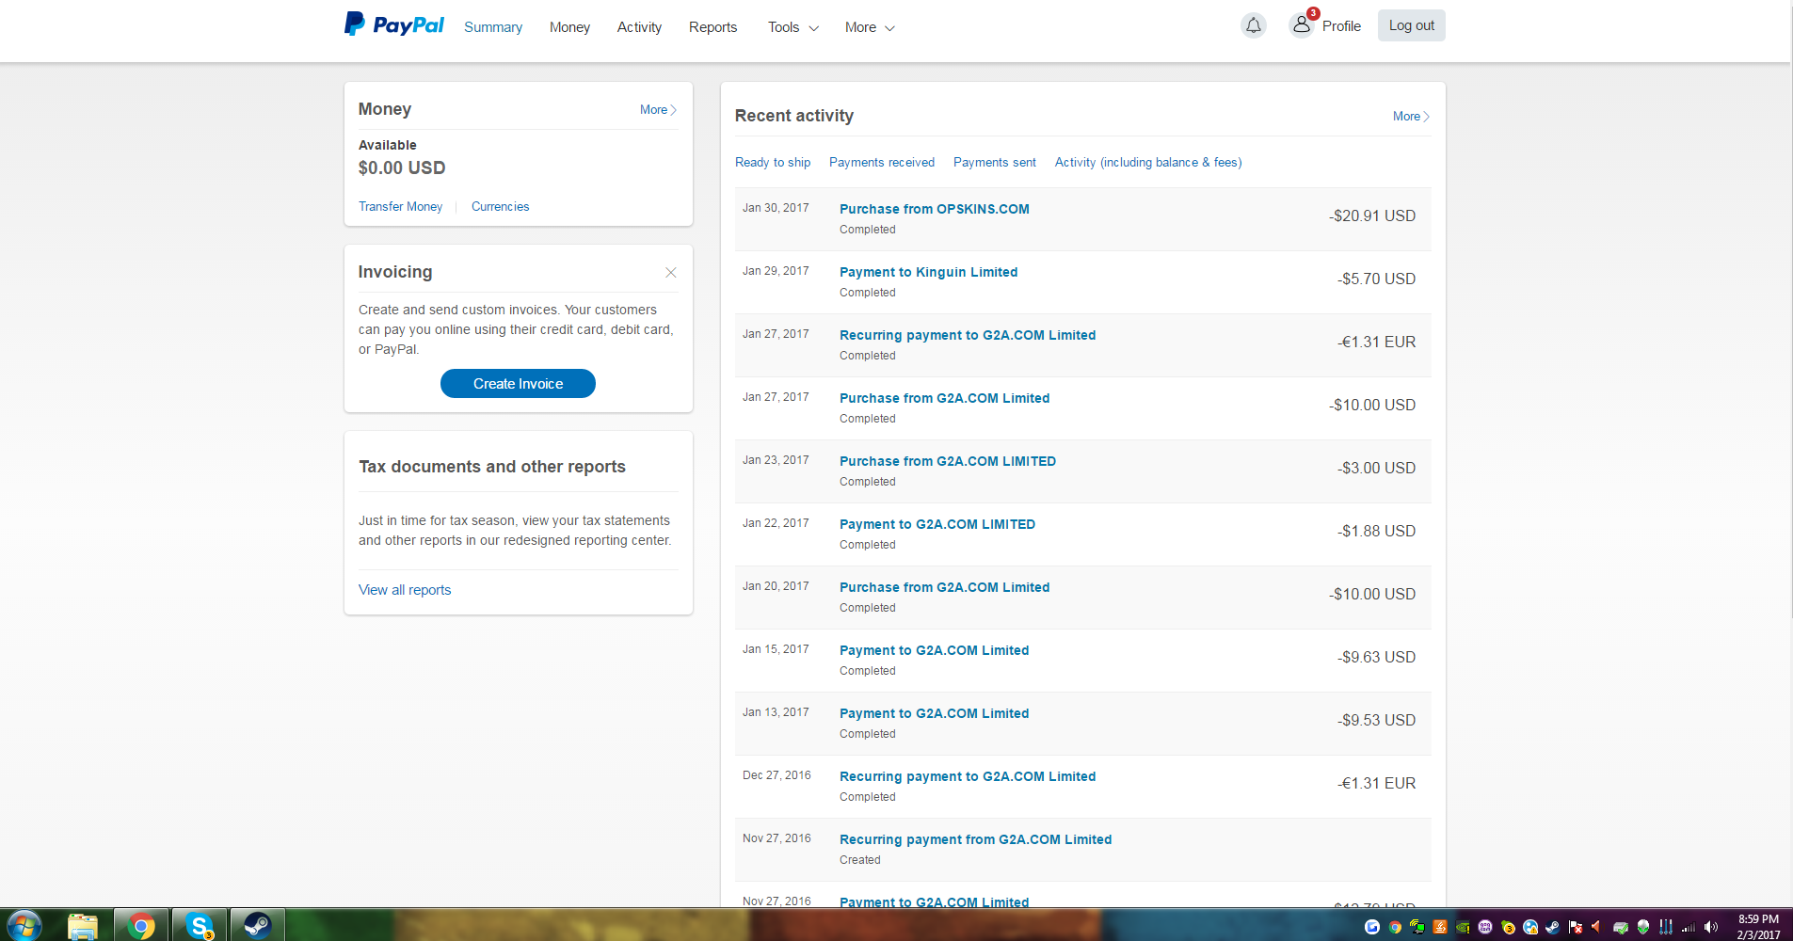Viewport: 1793px width, 941px height.
Task: Click the -$3.00 USD amount
Action: pos(1376,469)
